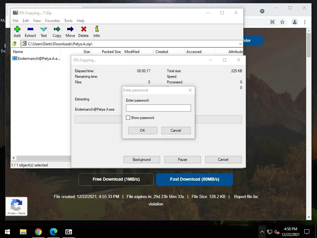Viewport: 317px width, 238px height.
Task: Click the Info toolbar icon
Action: [x=97, y=32]
